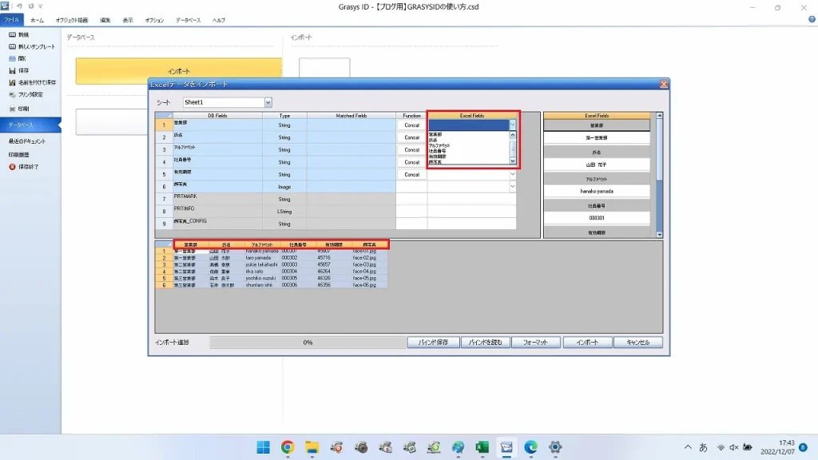
Task: Click the red 保存終了 exit icon
Action: pyautogui.click(x=12, y=167)
